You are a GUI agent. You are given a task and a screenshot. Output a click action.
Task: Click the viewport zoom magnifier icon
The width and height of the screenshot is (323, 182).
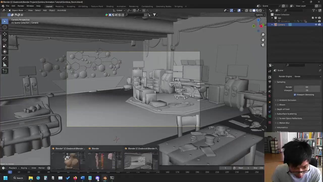click(x=263, y=35)
